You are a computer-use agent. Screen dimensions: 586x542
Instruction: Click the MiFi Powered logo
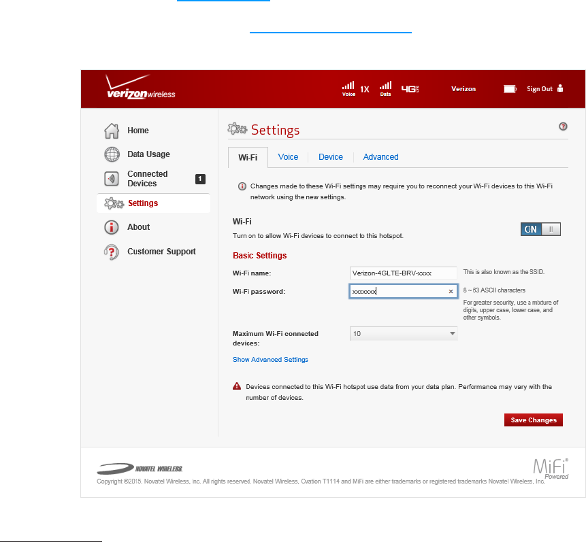[x=551, y=469]
